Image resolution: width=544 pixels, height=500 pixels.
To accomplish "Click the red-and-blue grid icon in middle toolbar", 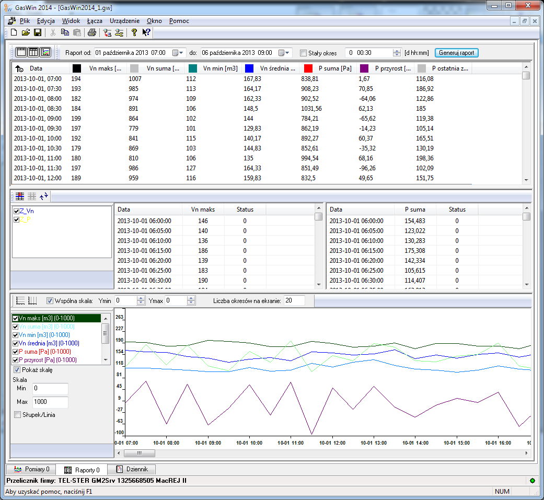I will coord(20,196).
